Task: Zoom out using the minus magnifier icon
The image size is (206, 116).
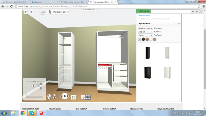Action: point(49,97)
